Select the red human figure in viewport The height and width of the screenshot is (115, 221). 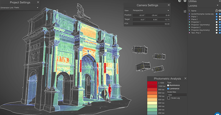[x=110, y=91]
